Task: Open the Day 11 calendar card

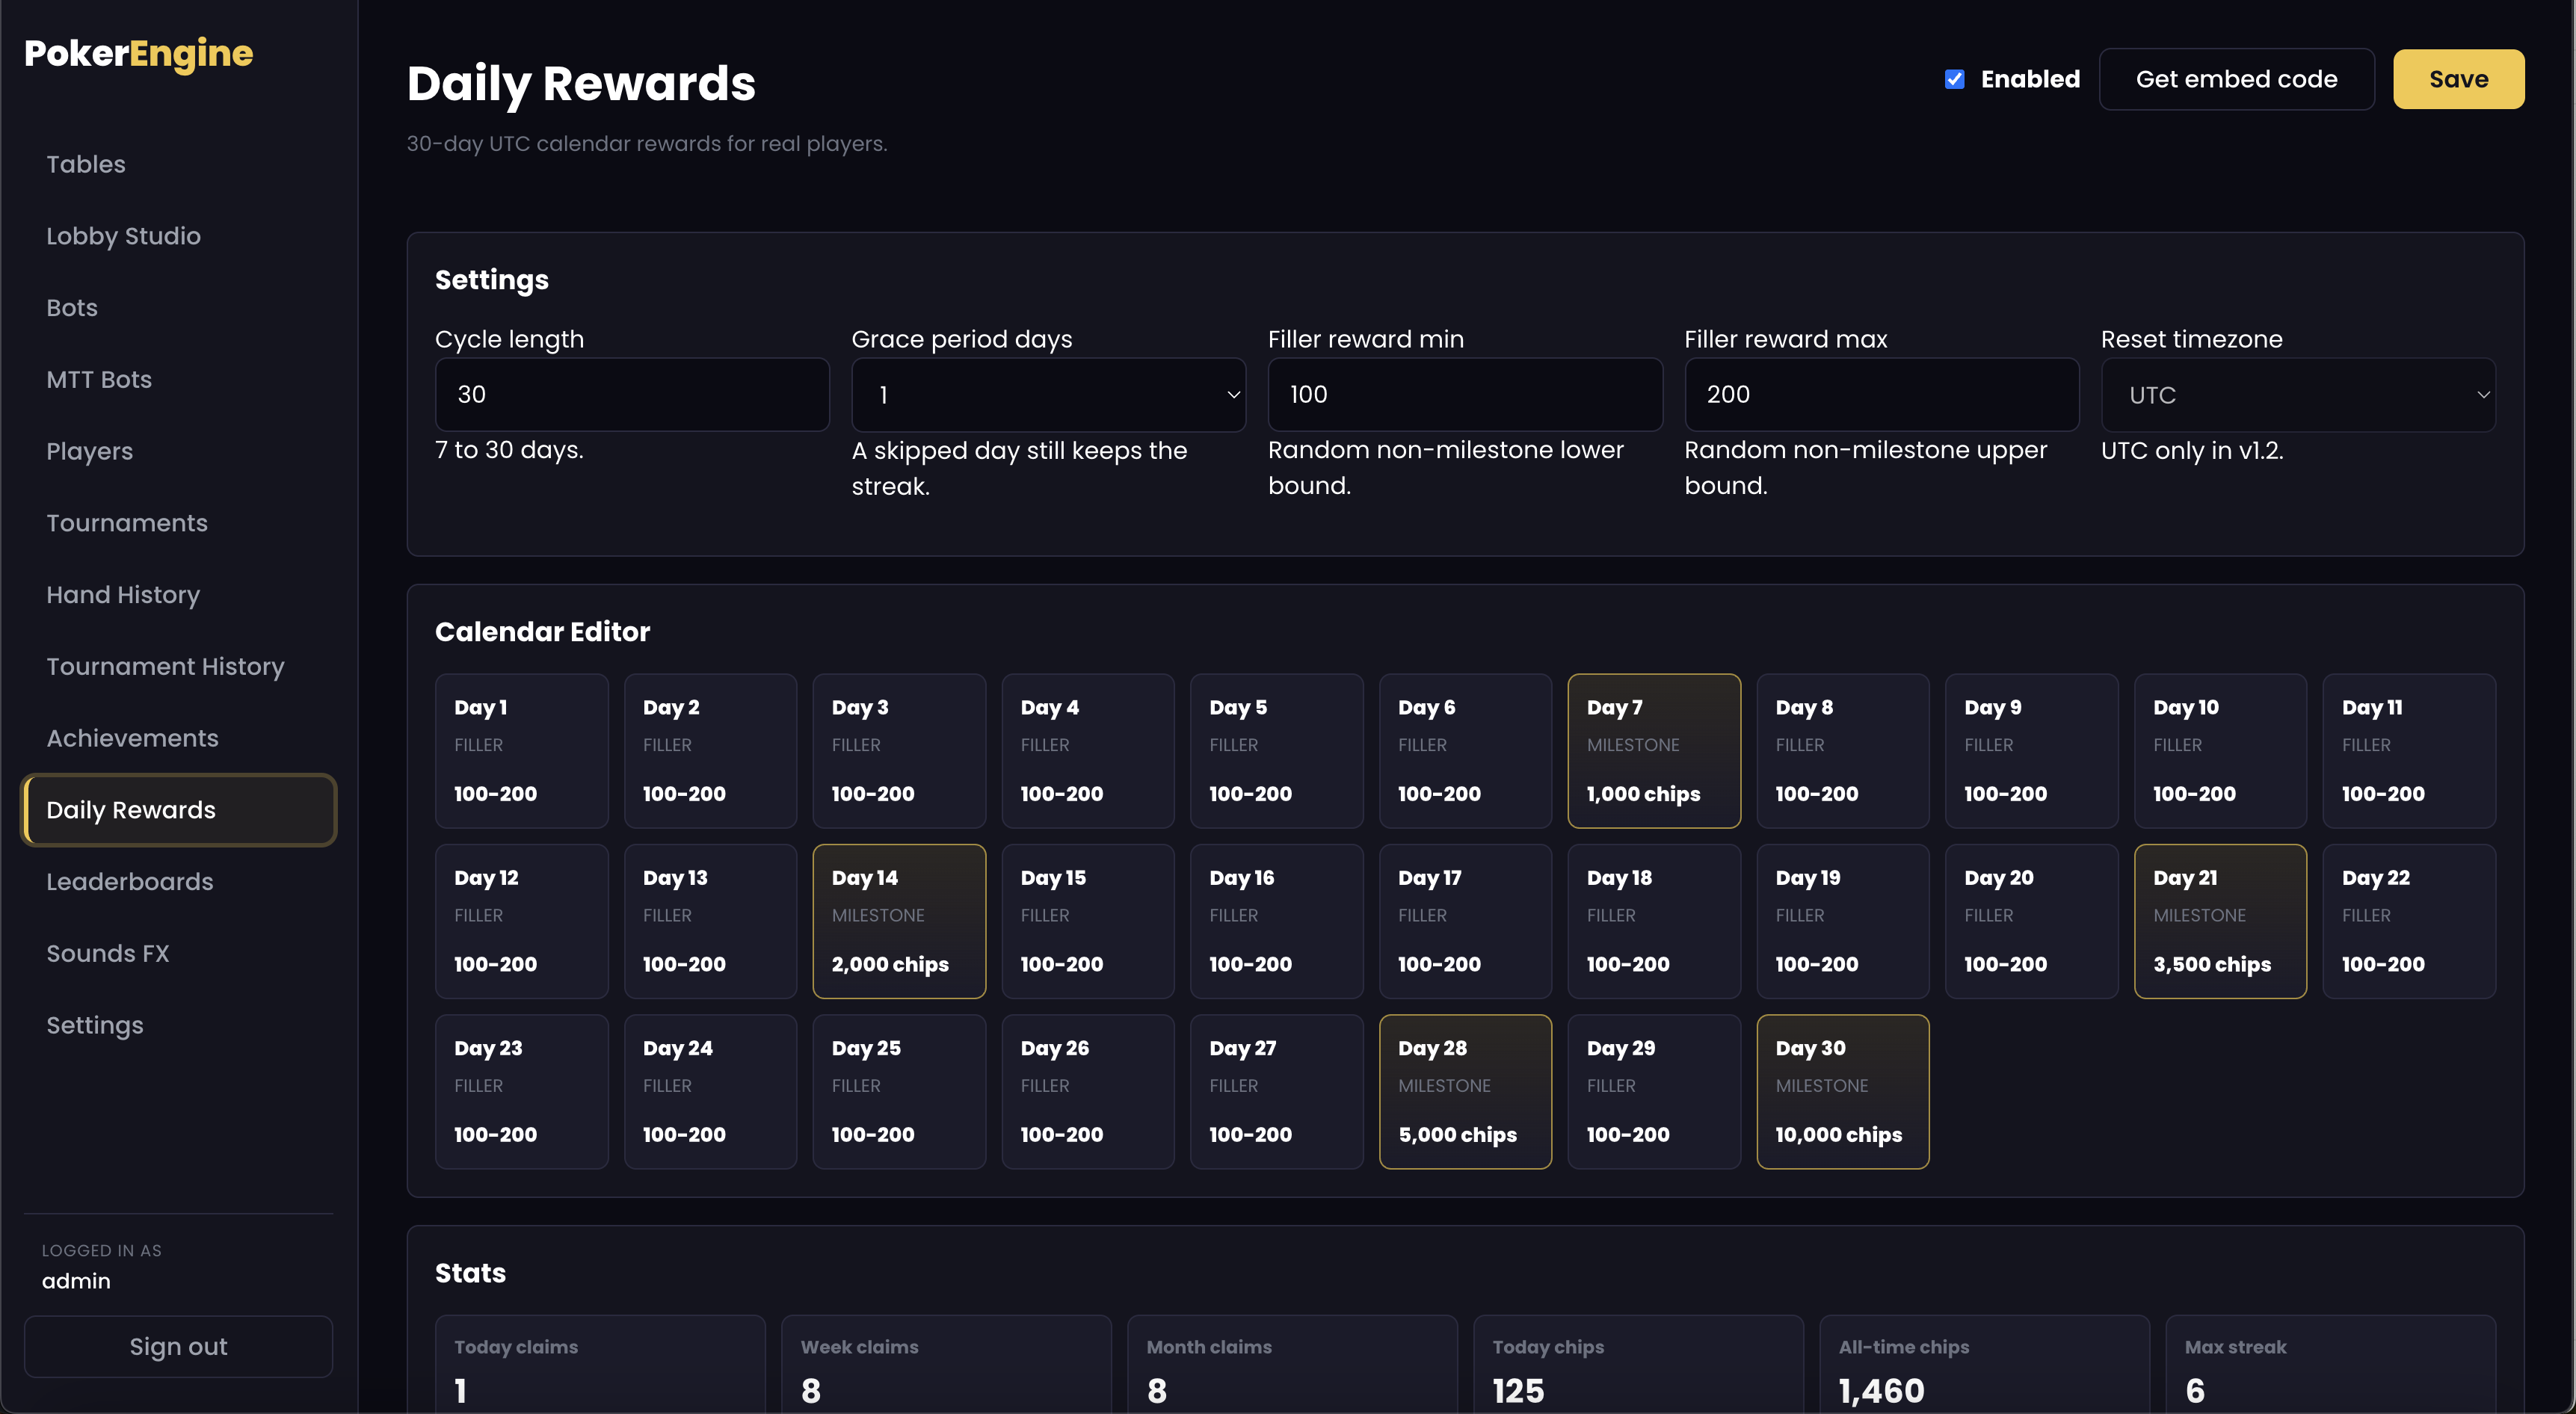Action: pyautogui.click(x=2409, y=751)
